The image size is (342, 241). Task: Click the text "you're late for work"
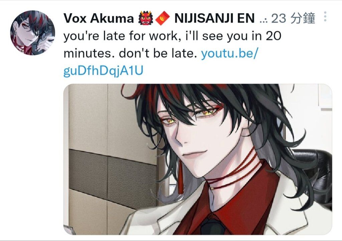(121, 36)
